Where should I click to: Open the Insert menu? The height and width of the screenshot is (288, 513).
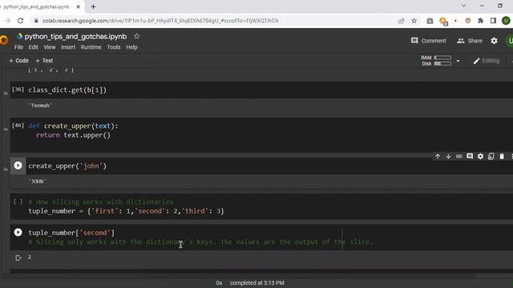68,47
